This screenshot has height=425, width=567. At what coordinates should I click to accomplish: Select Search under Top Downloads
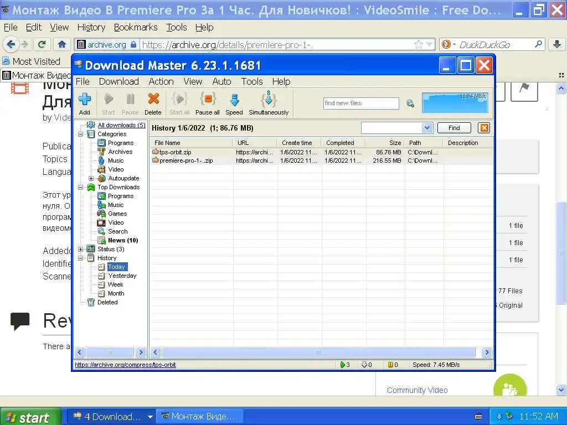[117, 231]
